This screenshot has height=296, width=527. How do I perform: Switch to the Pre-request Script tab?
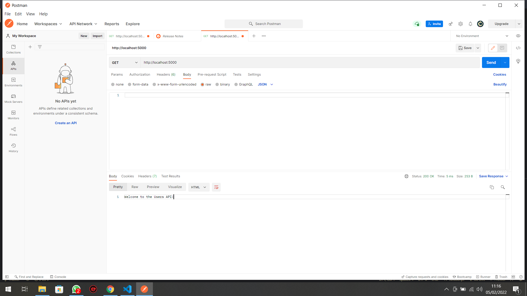[212, 75]
